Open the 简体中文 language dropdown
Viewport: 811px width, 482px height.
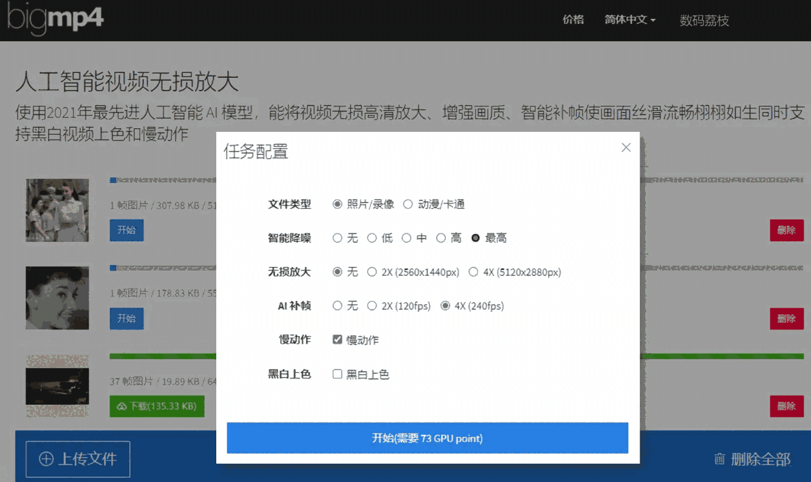pyautogui.click(x=629, y=20)
